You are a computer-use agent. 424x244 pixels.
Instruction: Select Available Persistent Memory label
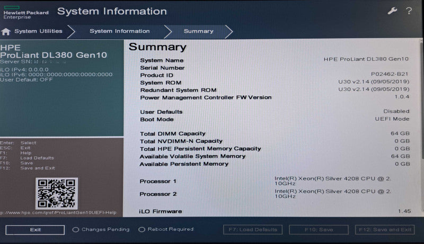tap(184, 164)
